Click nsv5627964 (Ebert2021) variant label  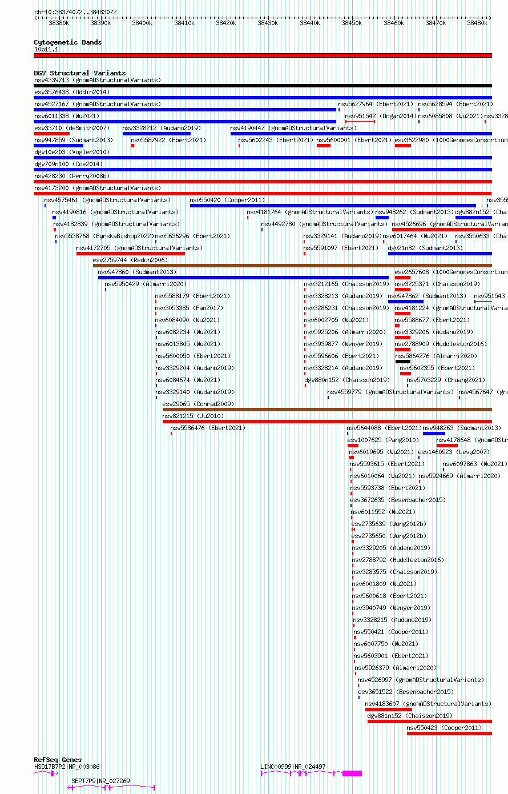tap(376, 104)
